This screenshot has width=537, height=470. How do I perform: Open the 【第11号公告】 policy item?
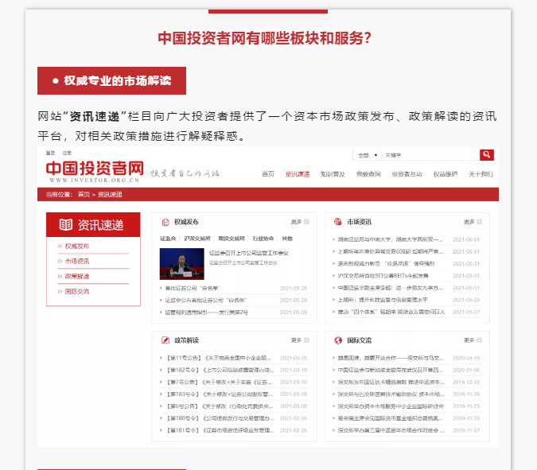(x=220, y=358)
